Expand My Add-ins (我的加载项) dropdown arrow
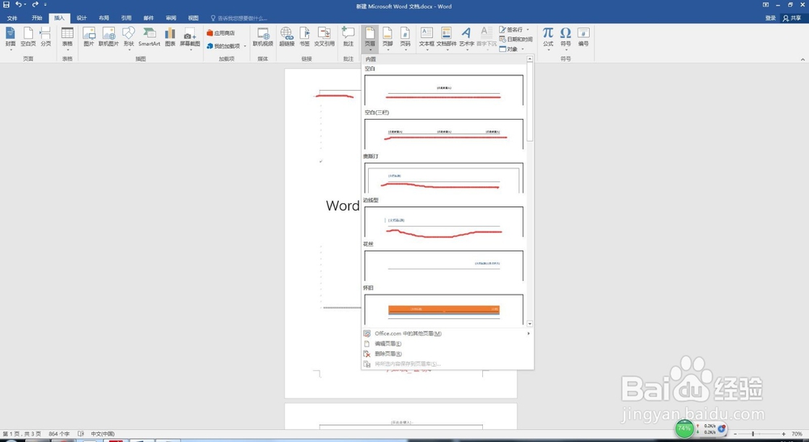 click(x=244, y=46)
